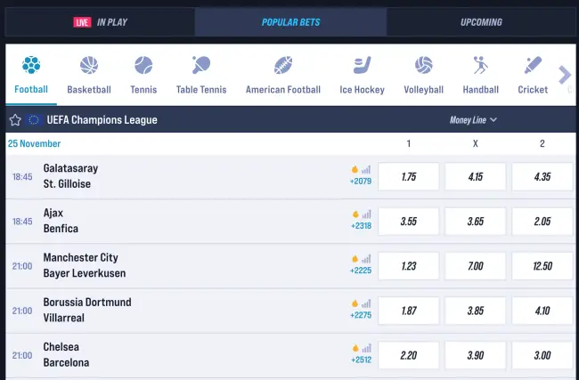Expand the Money Line market dropdown
The image size is (579, 380).
pos(473,120)
